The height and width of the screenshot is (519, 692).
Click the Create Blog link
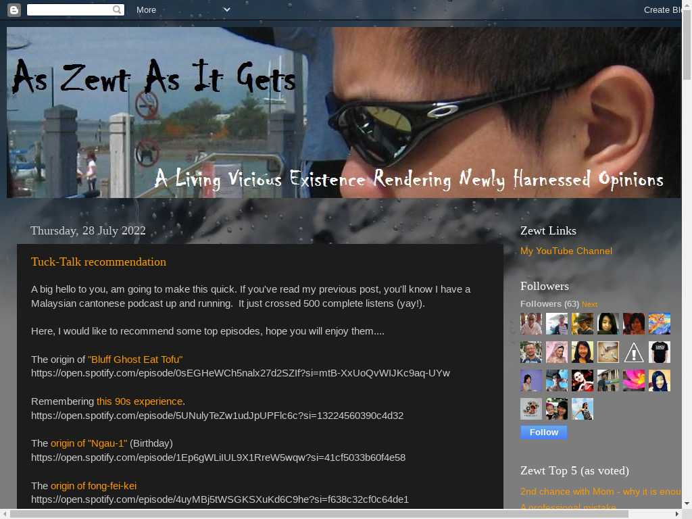[x=662, y=9]
